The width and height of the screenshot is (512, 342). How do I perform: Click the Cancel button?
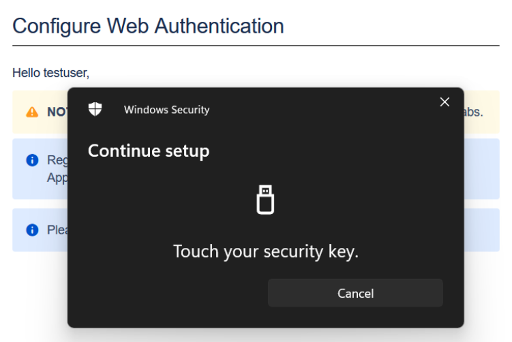355,293
